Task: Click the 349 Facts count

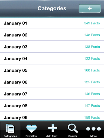Action: click(92, 23)
